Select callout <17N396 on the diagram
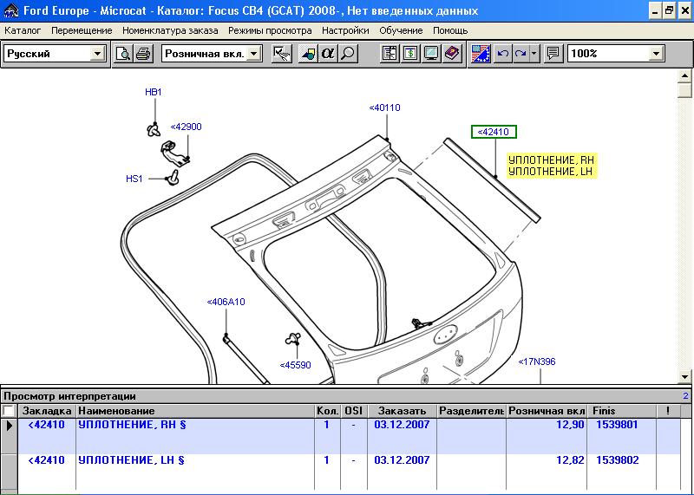 (537, 361)
